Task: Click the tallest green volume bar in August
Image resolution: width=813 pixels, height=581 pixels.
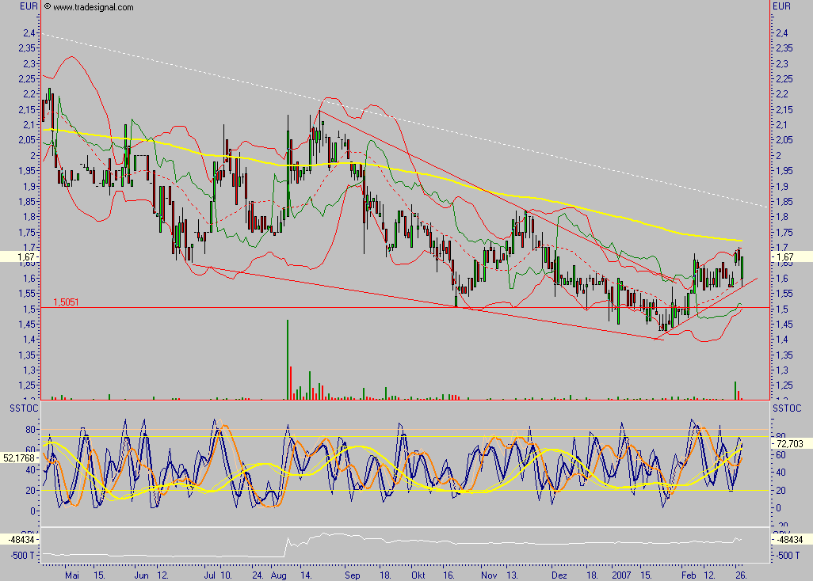Action: (x=287, y=359)
